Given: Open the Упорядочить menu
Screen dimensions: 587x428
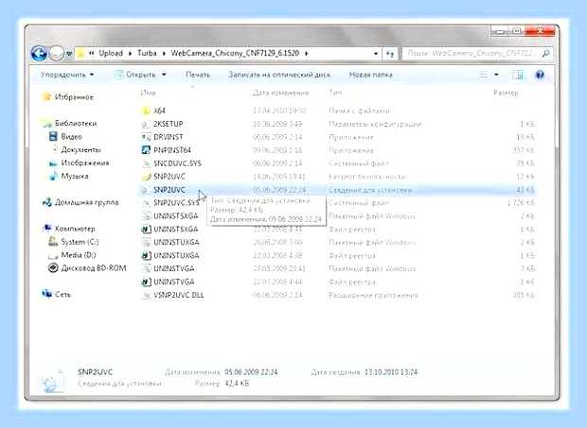Looking at the screenshot, I should [67, 75].
